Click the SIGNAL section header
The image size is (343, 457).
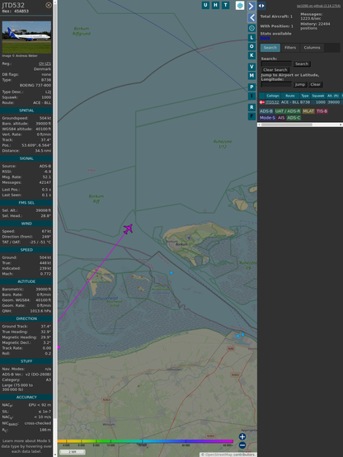[x=26, y=158]
